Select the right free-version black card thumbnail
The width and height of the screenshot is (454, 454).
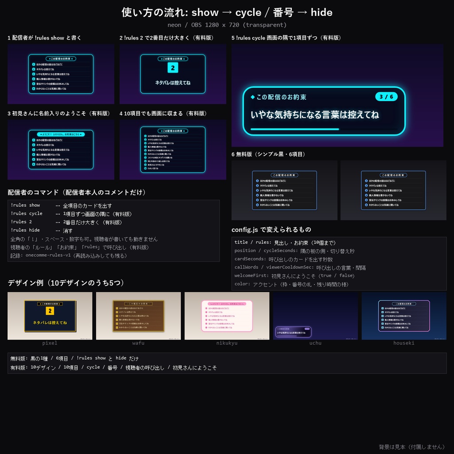pos(394,190)
